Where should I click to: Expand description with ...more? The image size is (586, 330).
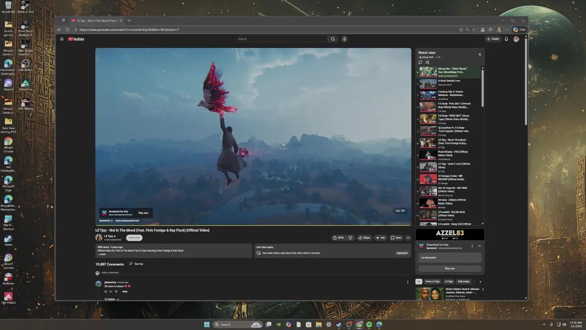coord(102,254)
